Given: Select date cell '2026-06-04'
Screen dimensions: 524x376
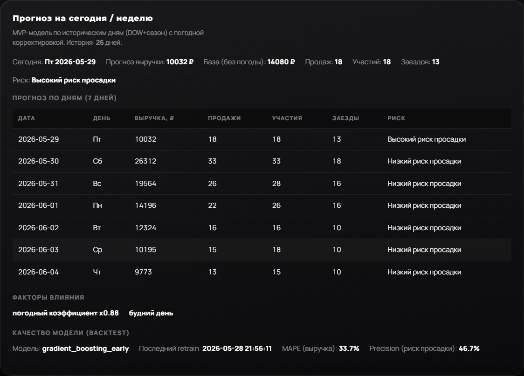Looking at the screenshot, I should click(38, 272).
